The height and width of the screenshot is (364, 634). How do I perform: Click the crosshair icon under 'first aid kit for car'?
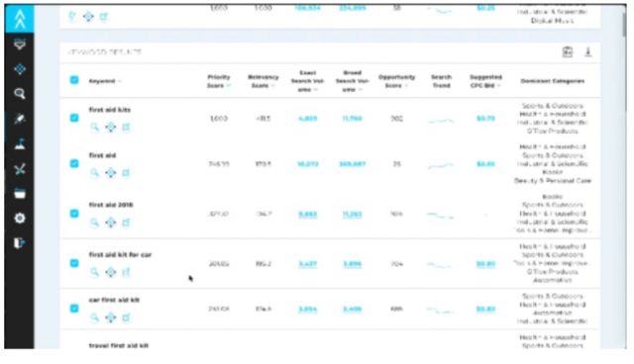click(x=110, y=272)
